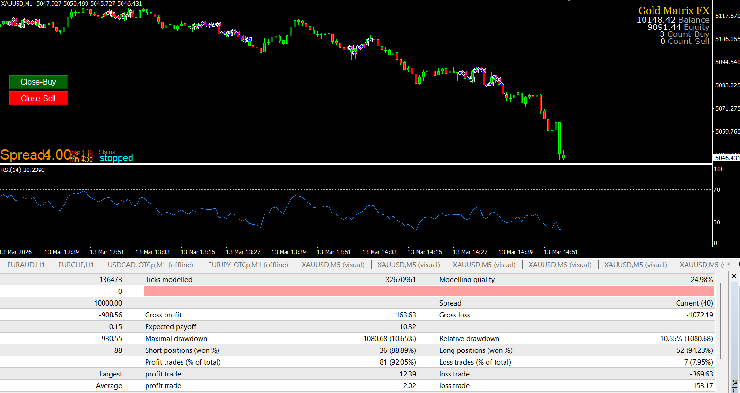Click the '10148.42 Balance' label
The height and width of the screenshot is (393, 740).
(x=673, y=20)
